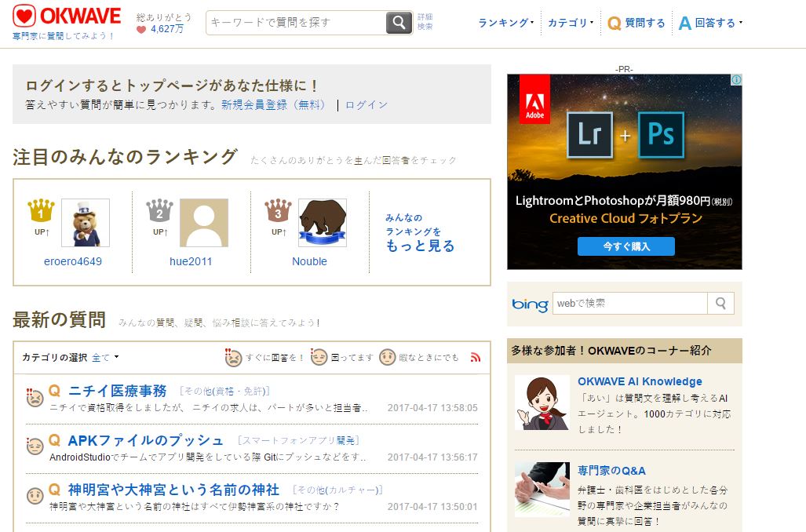Click the Adobe logo in the ad

click(x=534, y=99)
